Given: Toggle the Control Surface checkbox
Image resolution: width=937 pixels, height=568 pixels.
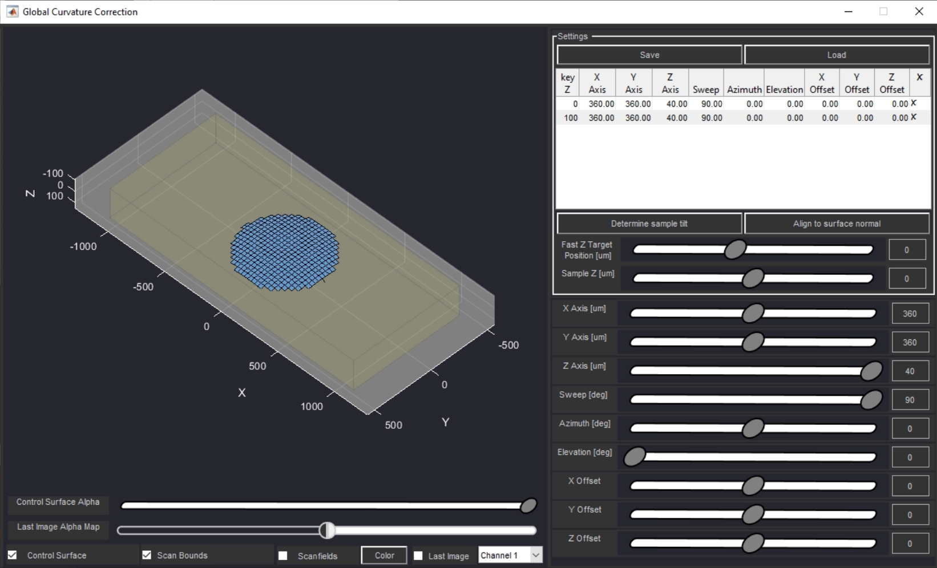Looking at the screenshot, I should [13, 555].
